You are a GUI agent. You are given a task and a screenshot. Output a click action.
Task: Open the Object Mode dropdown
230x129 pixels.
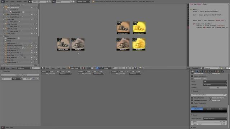(74, 68)
